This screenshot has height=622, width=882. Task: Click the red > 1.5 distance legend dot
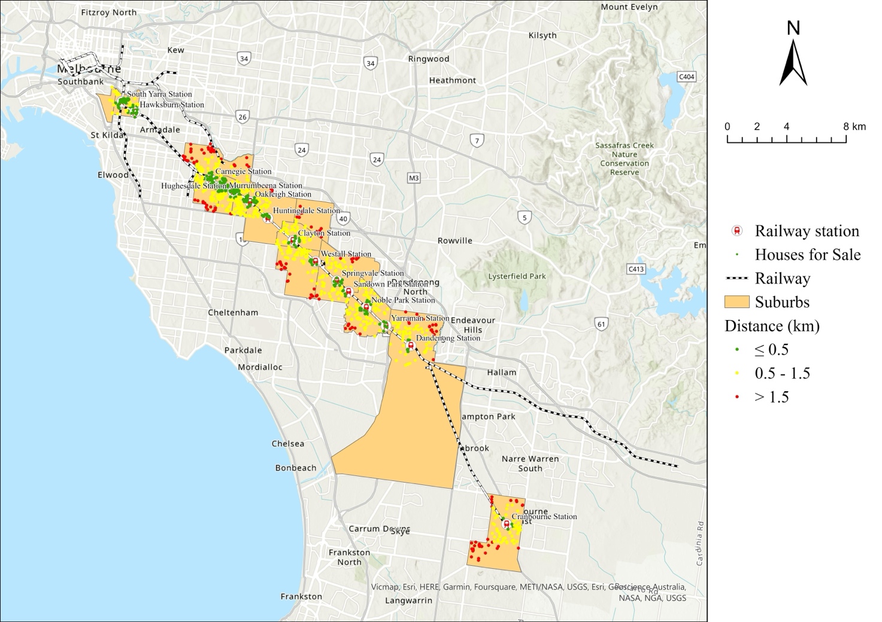737,397
